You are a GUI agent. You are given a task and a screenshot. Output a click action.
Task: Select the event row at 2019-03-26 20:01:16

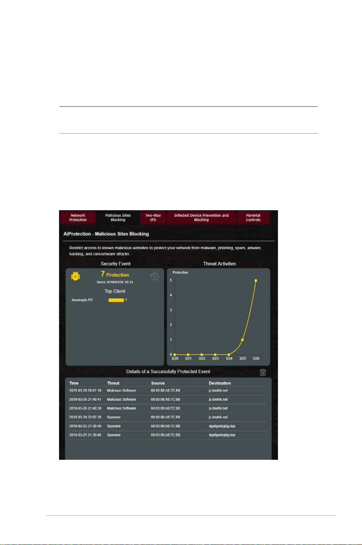[x=168, y=391]
